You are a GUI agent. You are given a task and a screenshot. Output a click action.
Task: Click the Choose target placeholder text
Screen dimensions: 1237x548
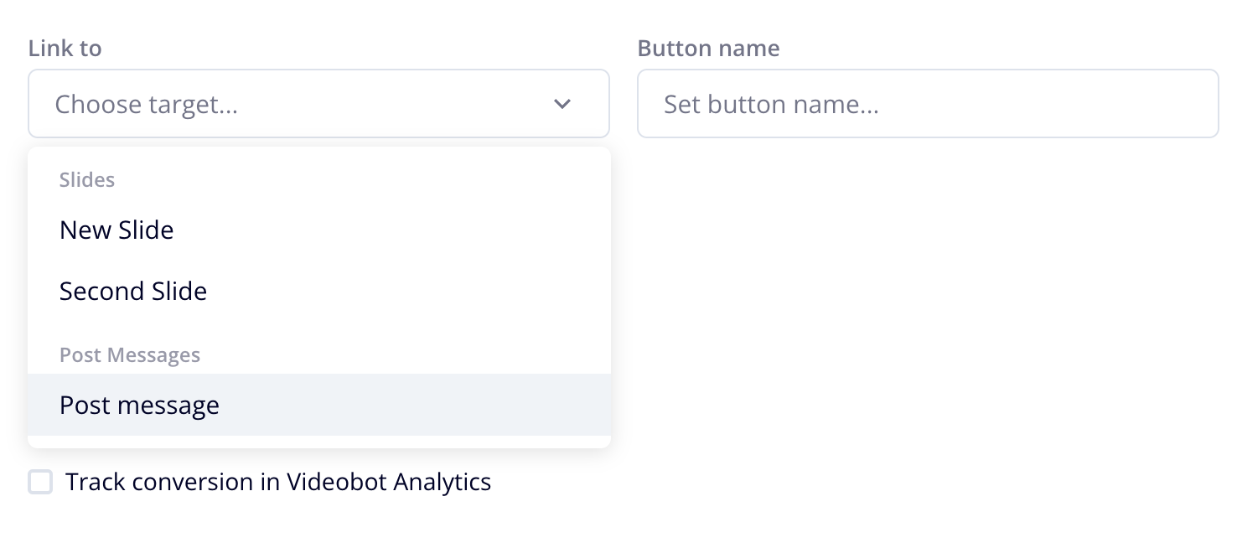click(148, 104)
